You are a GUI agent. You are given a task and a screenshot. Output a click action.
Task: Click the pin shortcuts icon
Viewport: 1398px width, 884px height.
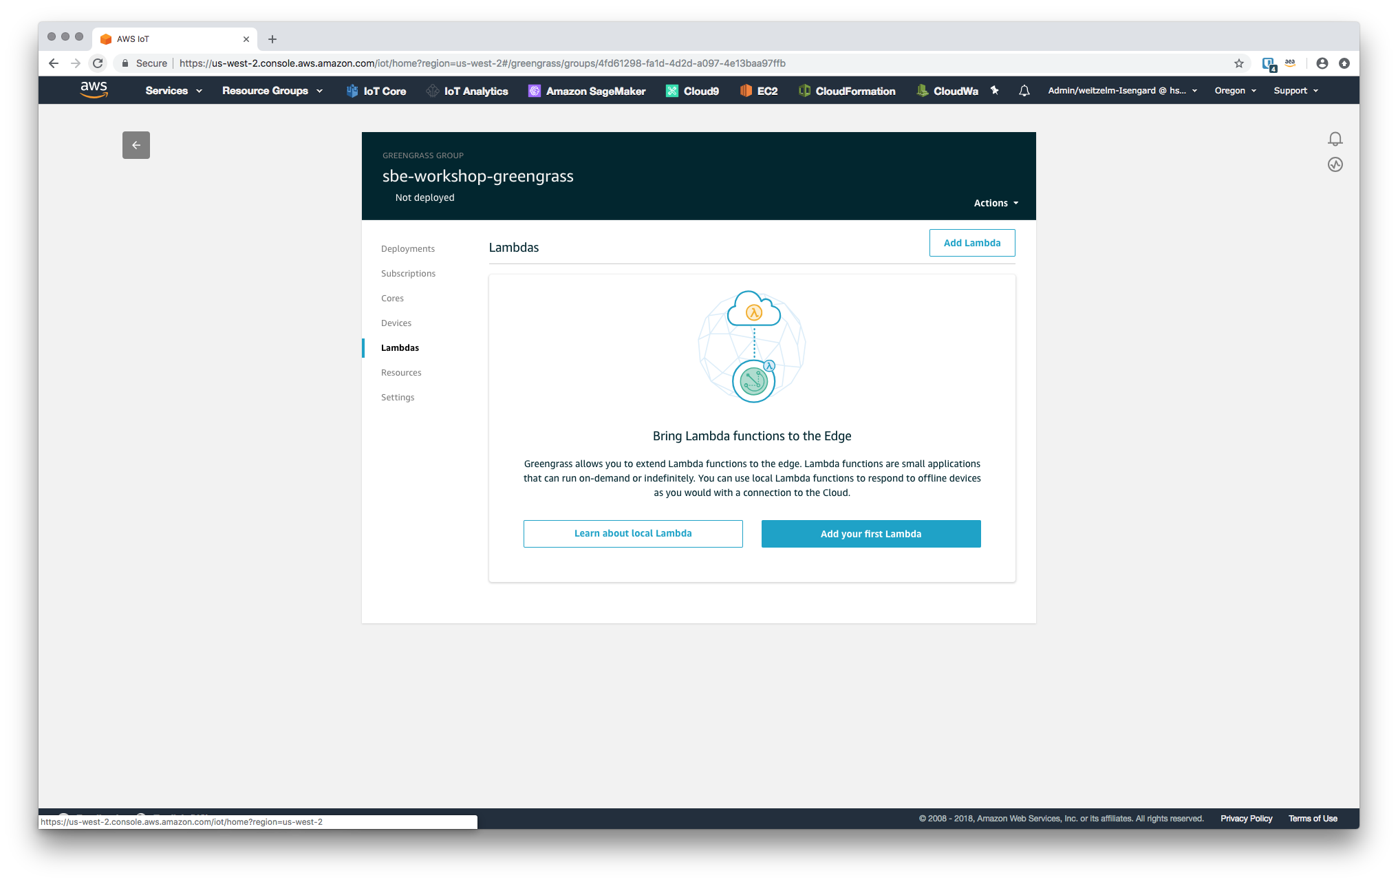pyautogui.click(x=995, y=90)
